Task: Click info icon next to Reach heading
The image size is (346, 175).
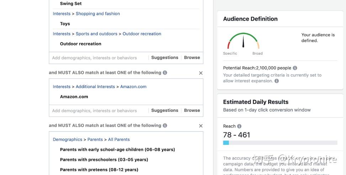Action: point(239,126)
